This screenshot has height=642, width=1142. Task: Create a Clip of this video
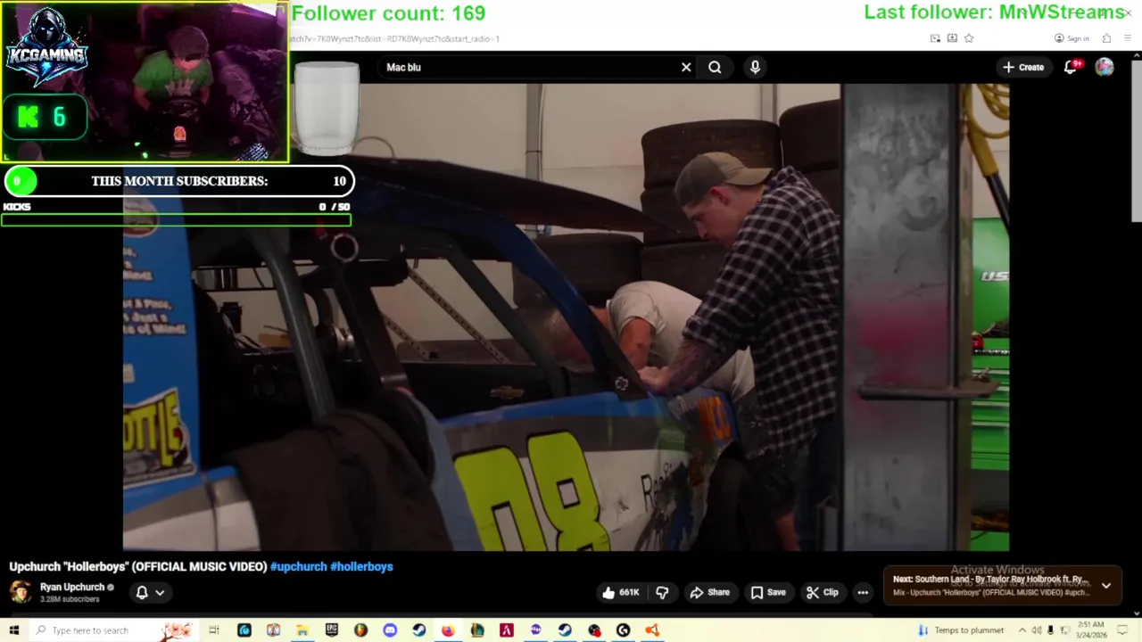click(823, 592)
